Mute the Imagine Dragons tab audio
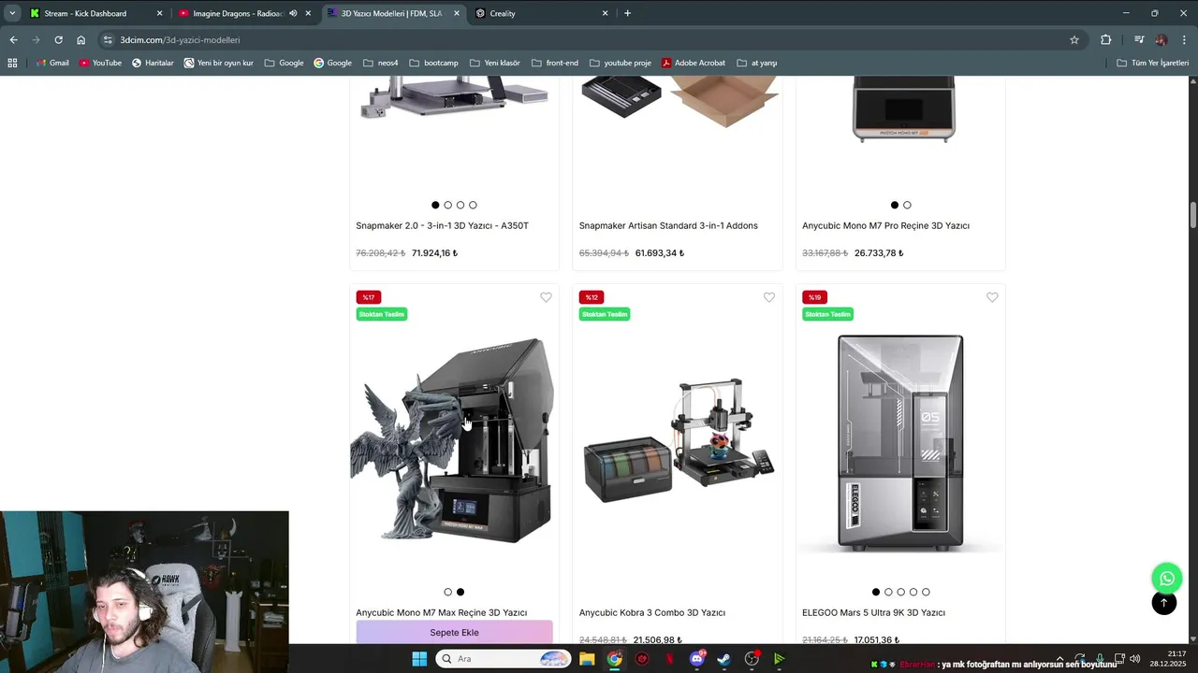This screenshot has width=1198, height=673. [293, 13]
